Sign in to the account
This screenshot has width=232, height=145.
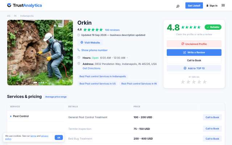(212, 6)
